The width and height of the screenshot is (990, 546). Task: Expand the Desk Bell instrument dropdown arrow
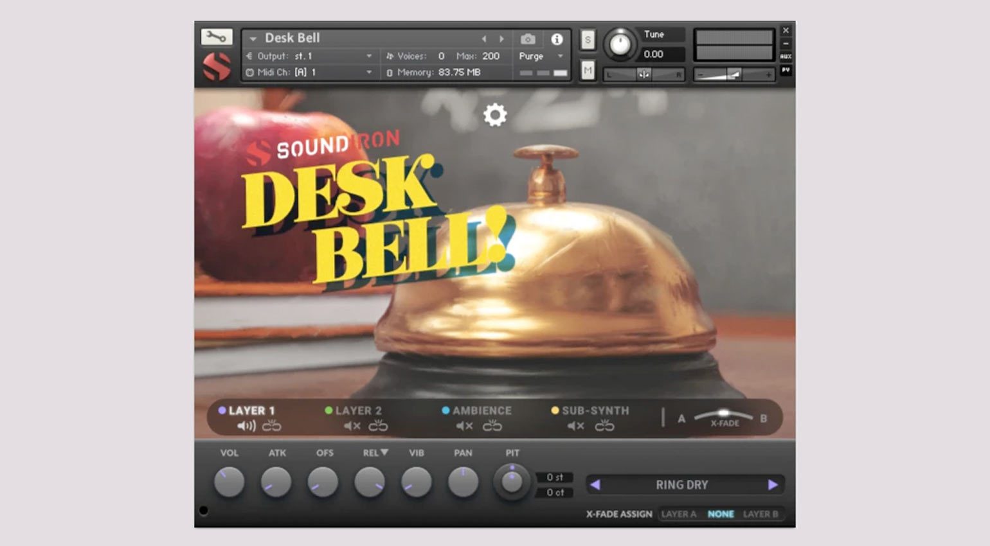pyautogui.click(x=253, y=39)
